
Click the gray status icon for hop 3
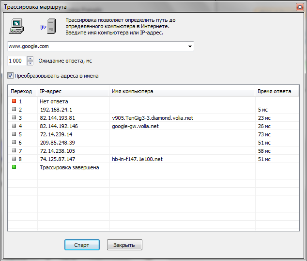14,118
